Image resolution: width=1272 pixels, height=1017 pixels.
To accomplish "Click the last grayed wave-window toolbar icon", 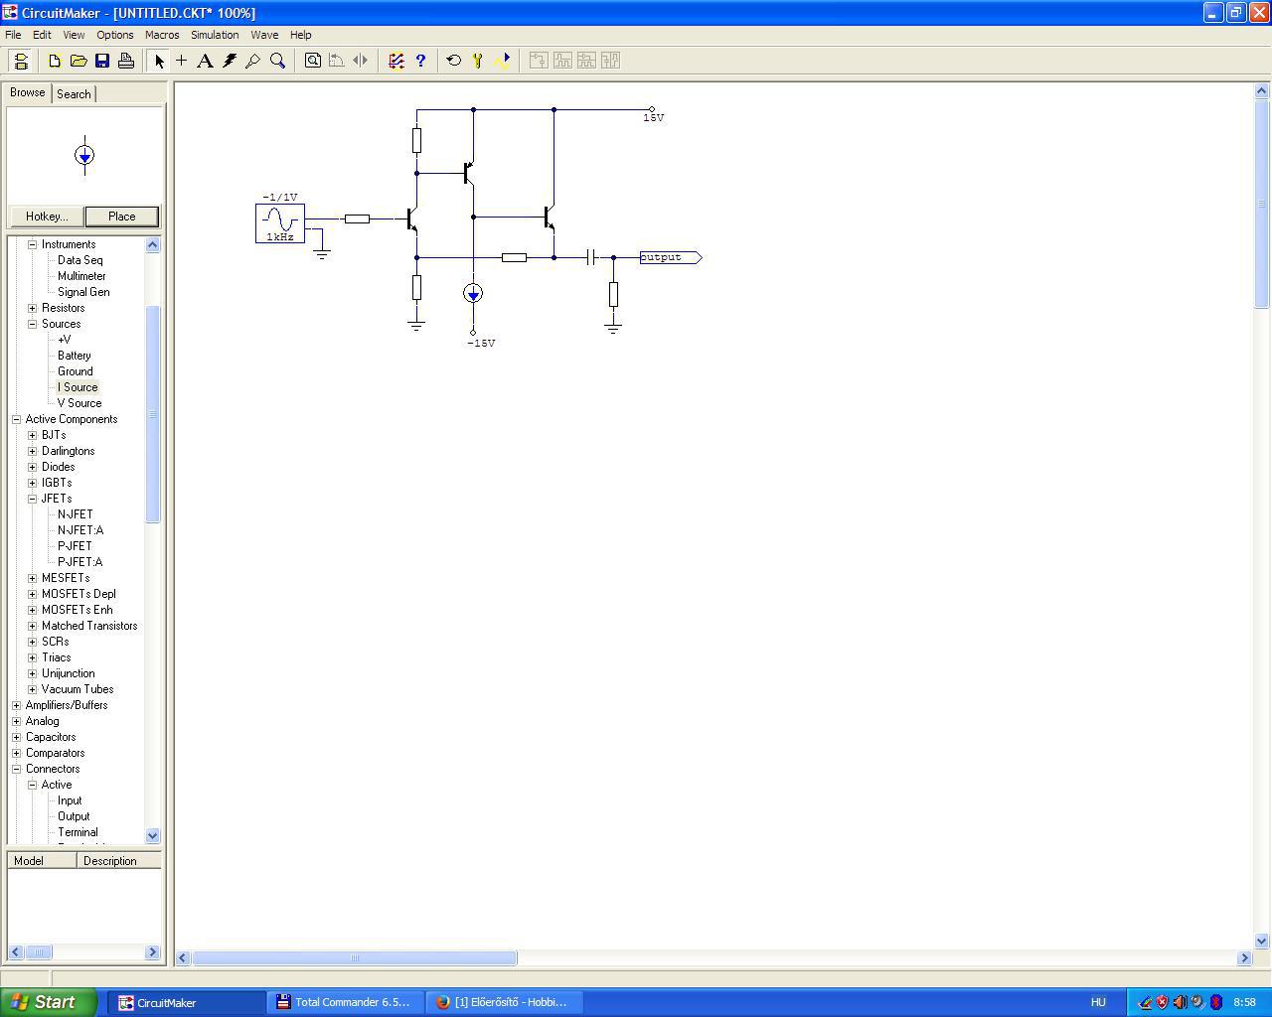I will pos(610,61).
